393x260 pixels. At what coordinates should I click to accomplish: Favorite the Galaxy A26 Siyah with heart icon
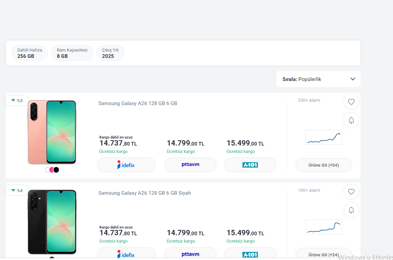[351, 192]
